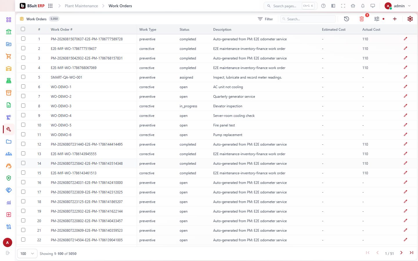Image resolution: width=418 pixels, height=261 pixels.
Task: Select the checkbox for WO-DEMO-6 row
Action: (x=23, y=134)
